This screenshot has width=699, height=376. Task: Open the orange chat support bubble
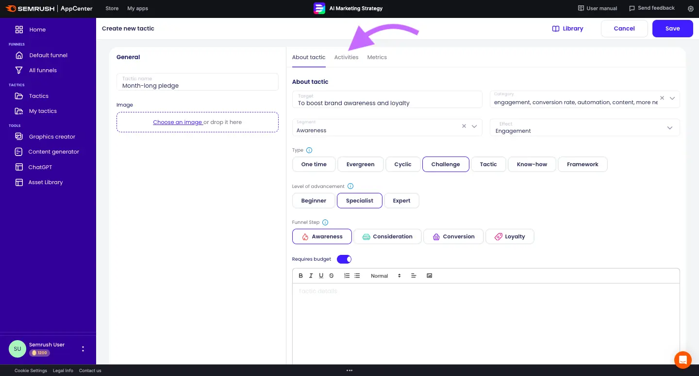click(682, 360)
